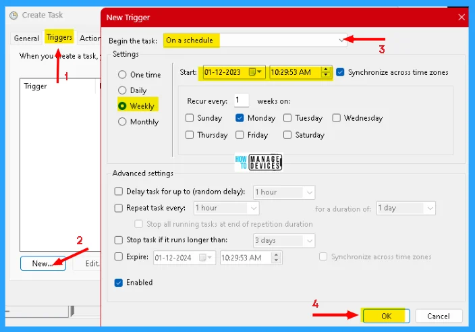Check the Thursday checkbox
Viewport: 475px width, 332px height.
(x=190, y=135)
